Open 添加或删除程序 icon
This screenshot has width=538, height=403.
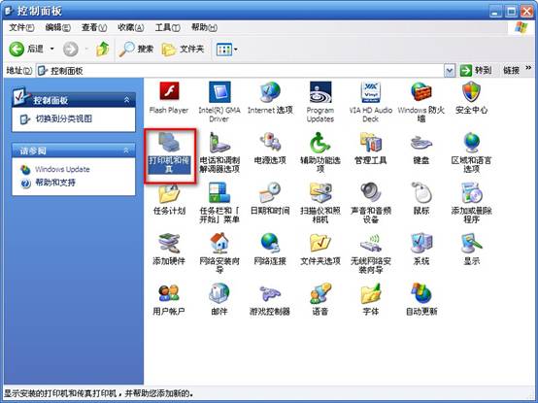[x=471, y=203]
